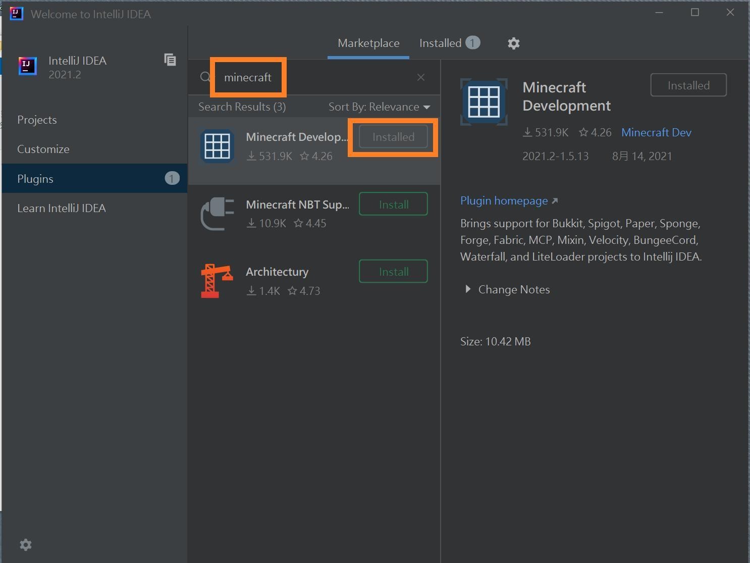
Task: Clear the plugin search text
Action: (x=421, y=77)
